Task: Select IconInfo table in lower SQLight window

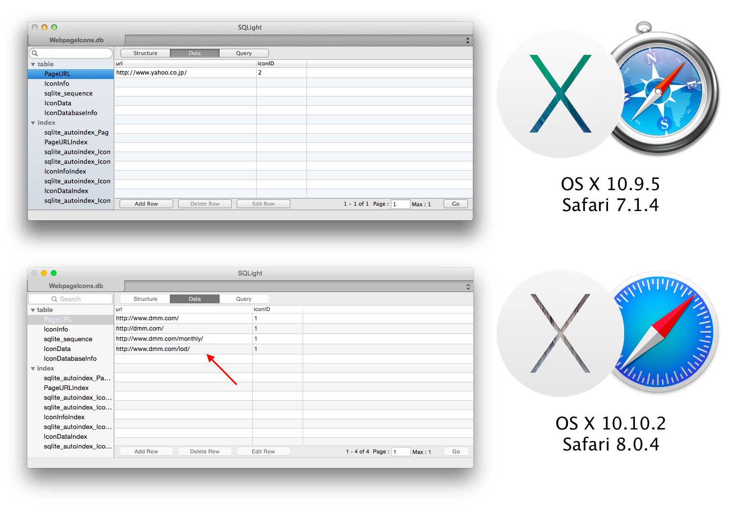Action: click(x=71, y=330)
